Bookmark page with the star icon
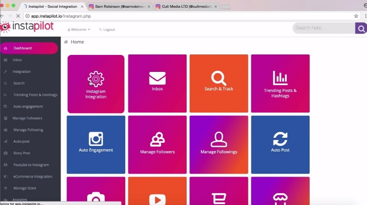Screen dimensions: 367x205 pos(356,16)
